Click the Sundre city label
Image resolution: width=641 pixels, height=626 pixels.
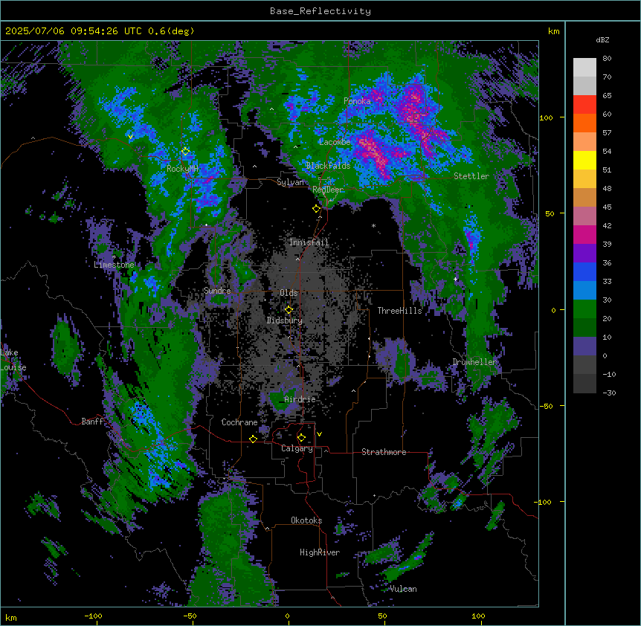(x=217, y=291)
